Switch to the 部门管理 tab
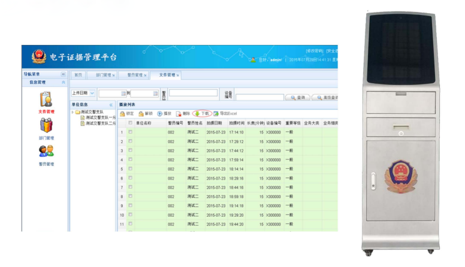Screen dimensions: 465x267 103,75
